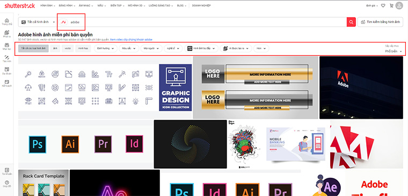Viewport: 408px width, 196px height.
Task: Open the Logo Here gold banner thumbnail
Action: (256, 88)
